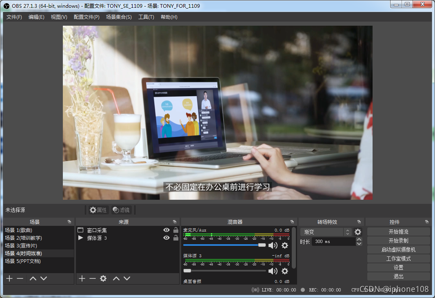Select the 窗口采集 source row
The height and width of the screenshot is (298, 435).
click(128, 230)
